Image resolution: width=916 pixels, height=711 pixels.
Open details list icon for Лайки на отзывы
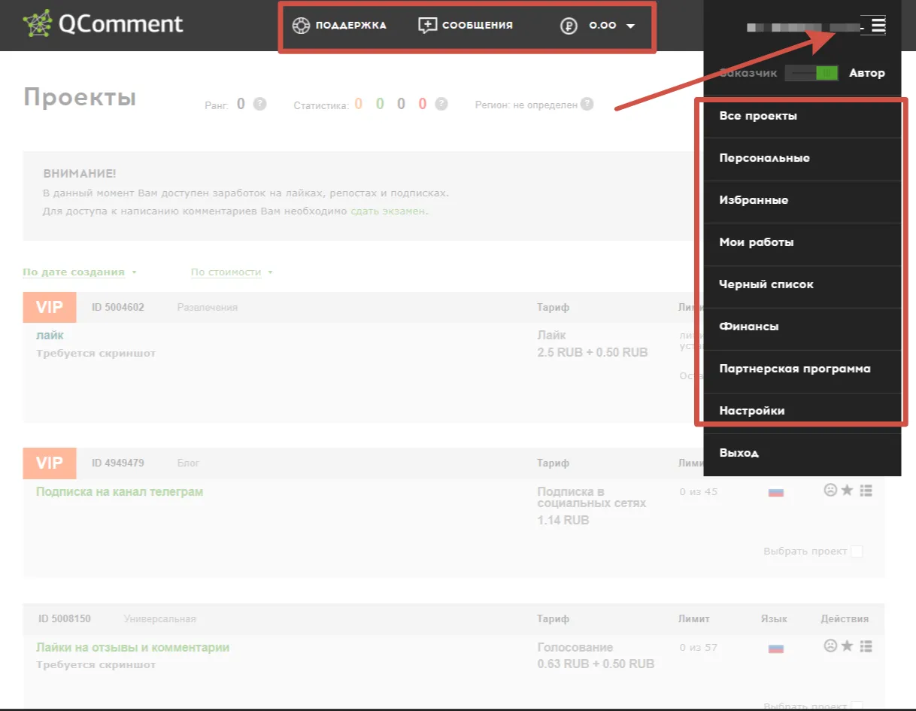(x=866, y=646)
